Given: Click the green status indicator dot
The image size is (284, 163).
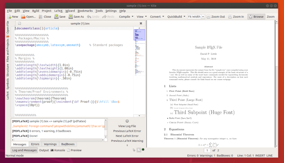Looking at the screenshot, I should pyautogui.click(x=143, y=150).
